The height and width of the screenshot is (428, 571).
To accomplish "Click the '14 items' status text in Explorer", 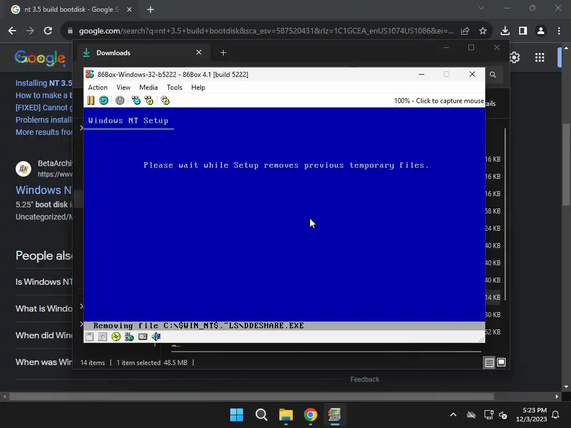I will click(x=93, y=363).
